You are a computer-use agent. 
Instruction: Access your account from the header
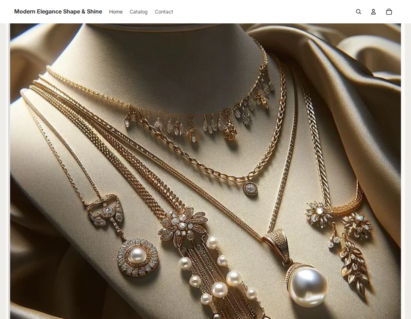pos(373,11)
